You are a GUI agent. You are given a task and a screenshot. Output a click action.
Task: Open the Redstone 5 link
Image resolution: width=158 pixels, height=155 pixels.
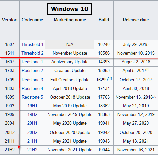[x=32, y=97]
